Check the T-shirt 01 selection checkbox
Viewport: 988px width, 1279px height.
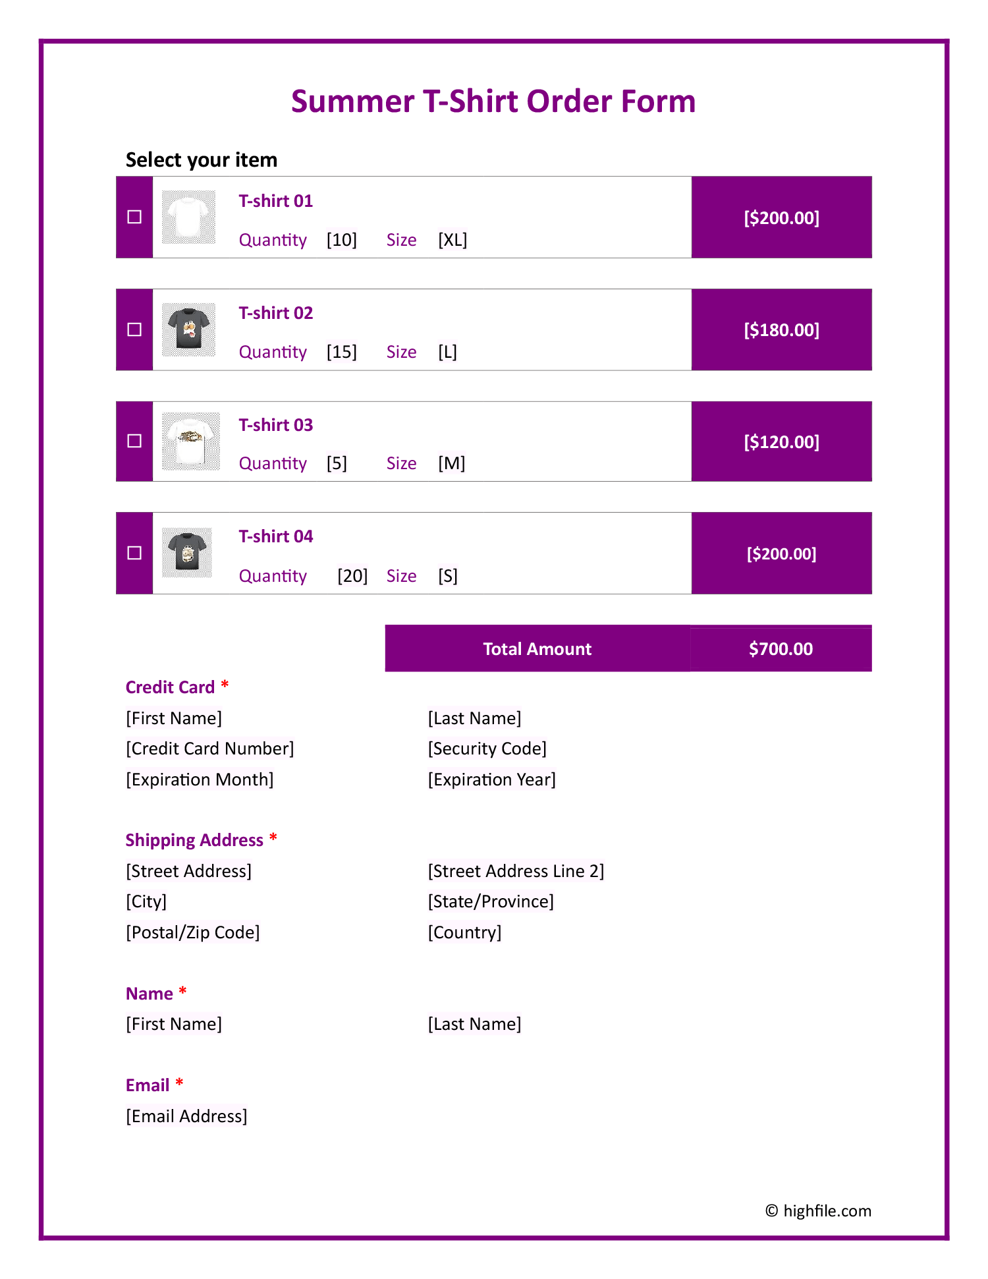point(134,217)
